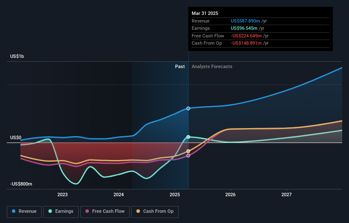
Task: Click the 2026 x-axis label
Action: 230,194
